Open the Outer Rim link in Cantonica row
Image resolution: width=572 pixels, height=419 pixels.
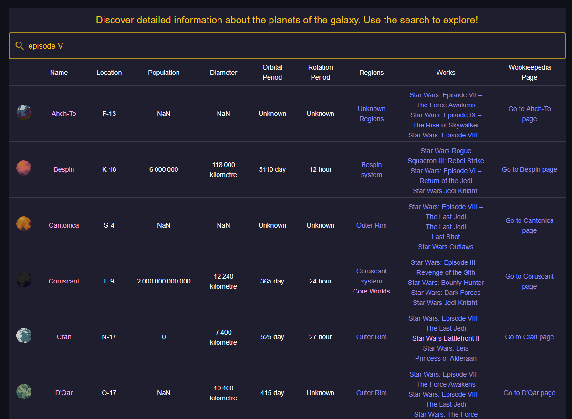coord(371,225)
